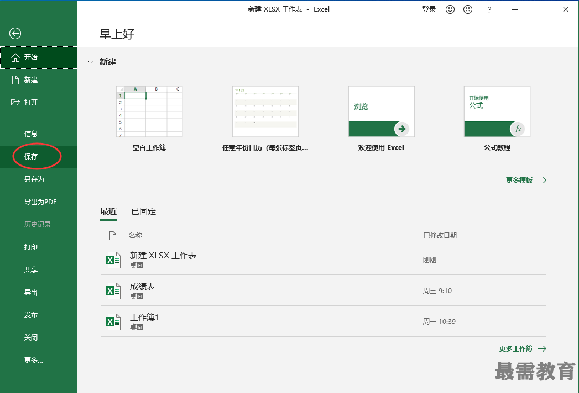579x393 pixels.
Task: Click the 刚刚 modified time
Action: (x=430, y=260)
